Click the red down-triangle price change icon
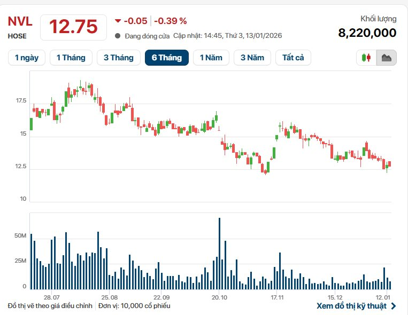Image resolution: width=408 pixels, height=315 pixels. 118,21
